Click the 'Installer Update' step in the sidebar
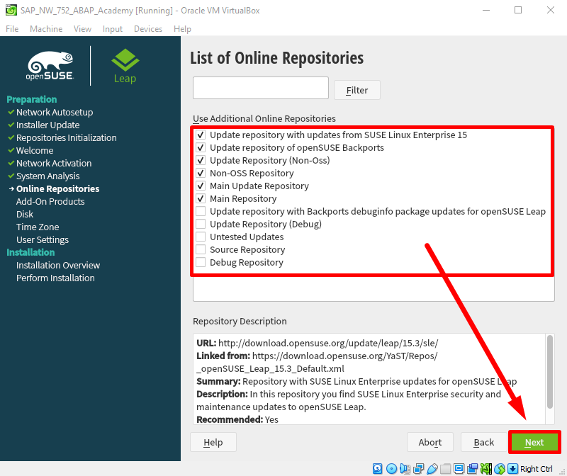 point(47,125)
